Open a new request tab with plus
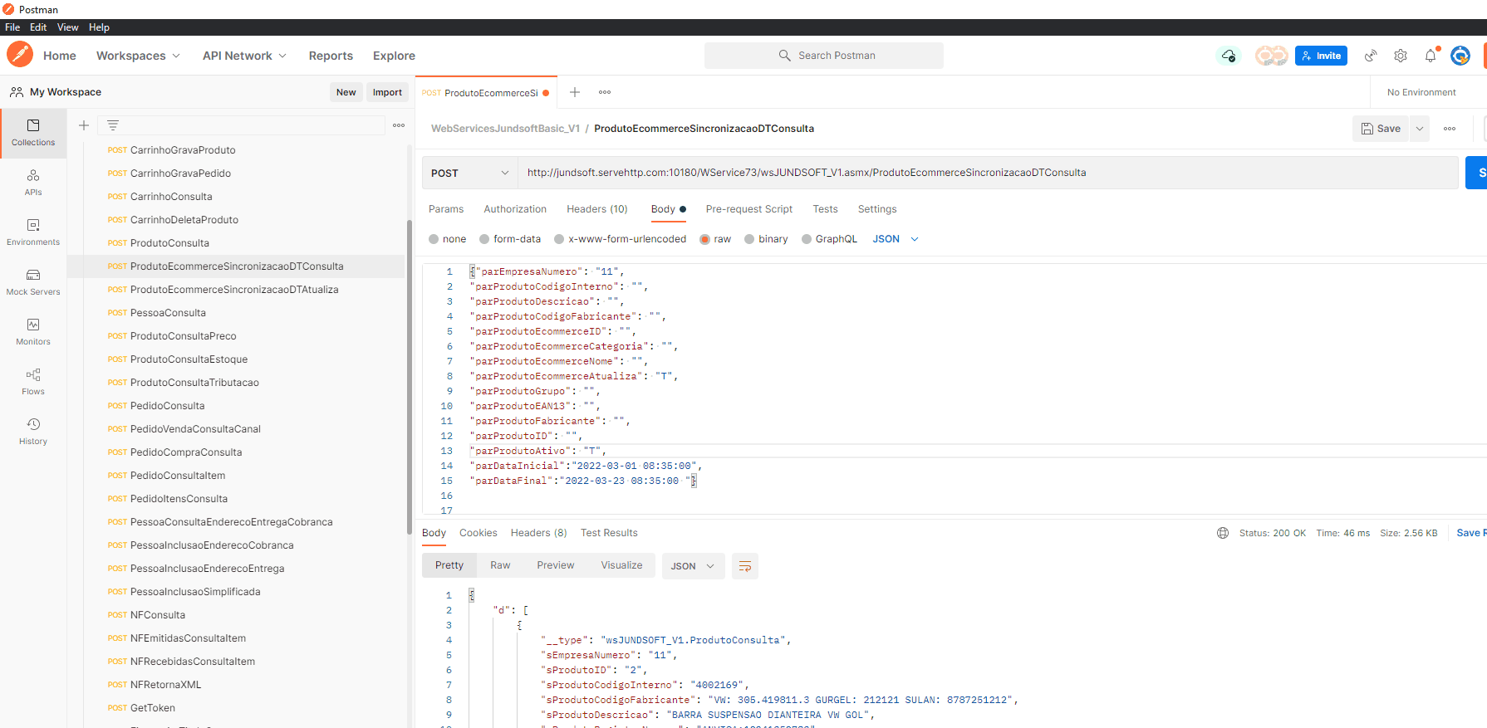 pyautogui.click(x=575, y=92)
